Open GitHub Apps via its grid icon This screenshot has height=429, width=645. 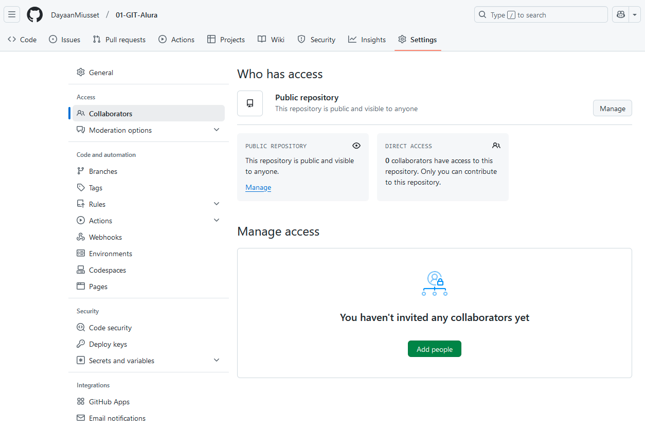tap(81, 402)
